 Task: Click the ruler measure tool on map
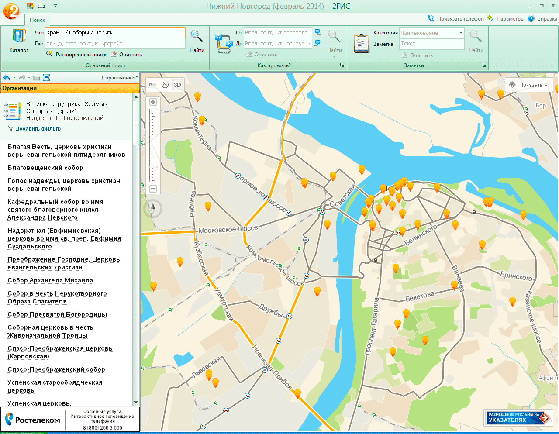pos(153,85)
